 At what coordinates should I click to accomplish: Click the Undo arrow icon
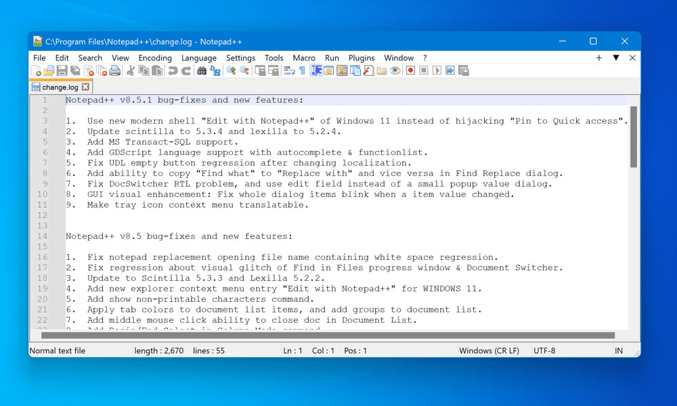coord(173,71)
